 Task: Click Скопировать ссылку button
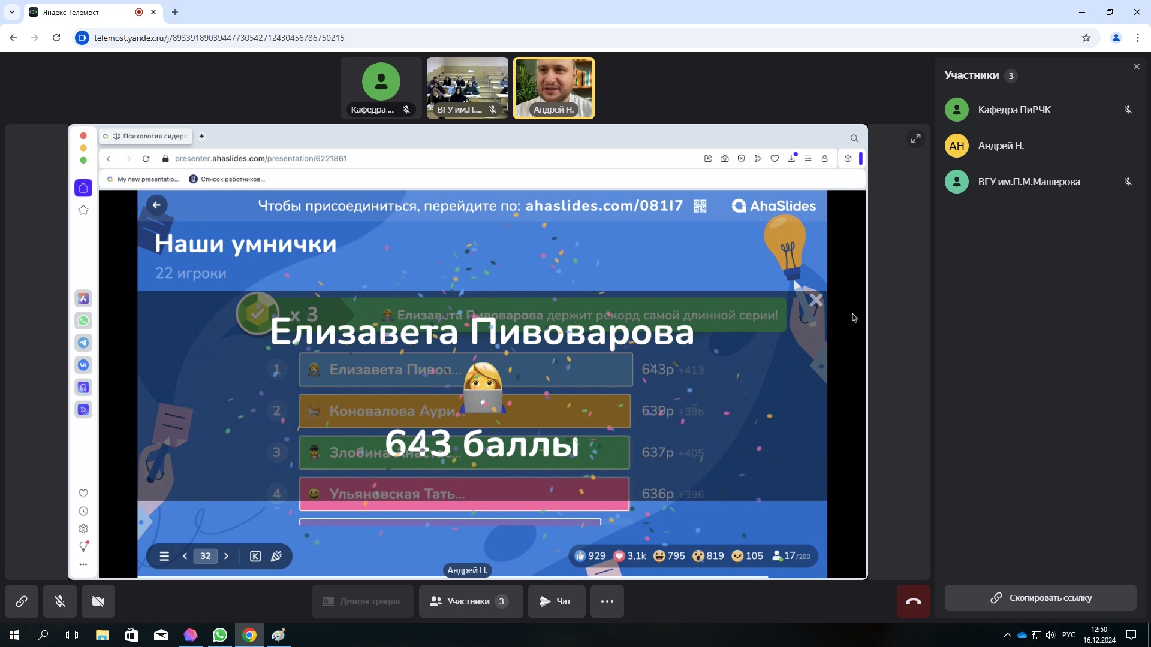point(1040,598)
